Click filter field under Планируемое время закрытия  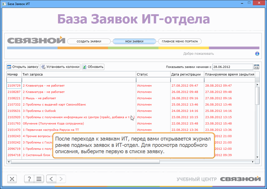pos(229,80)
